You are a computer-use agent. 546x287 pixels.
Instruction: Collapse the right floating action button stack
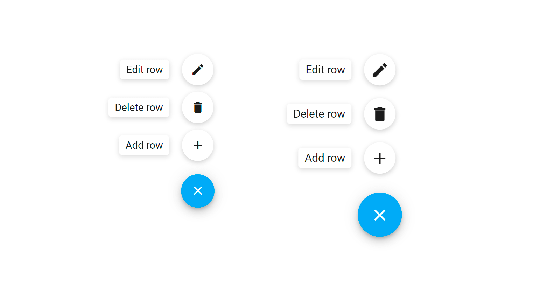tap(380, 215)
